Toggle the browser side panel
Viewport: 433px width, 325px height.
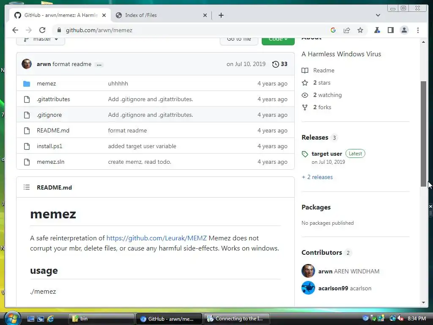(x=390, y=30)
